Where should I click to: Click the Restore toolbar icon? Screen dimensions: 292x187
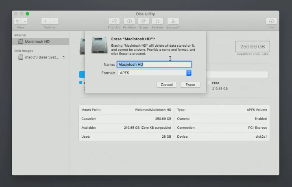(157, 21)
